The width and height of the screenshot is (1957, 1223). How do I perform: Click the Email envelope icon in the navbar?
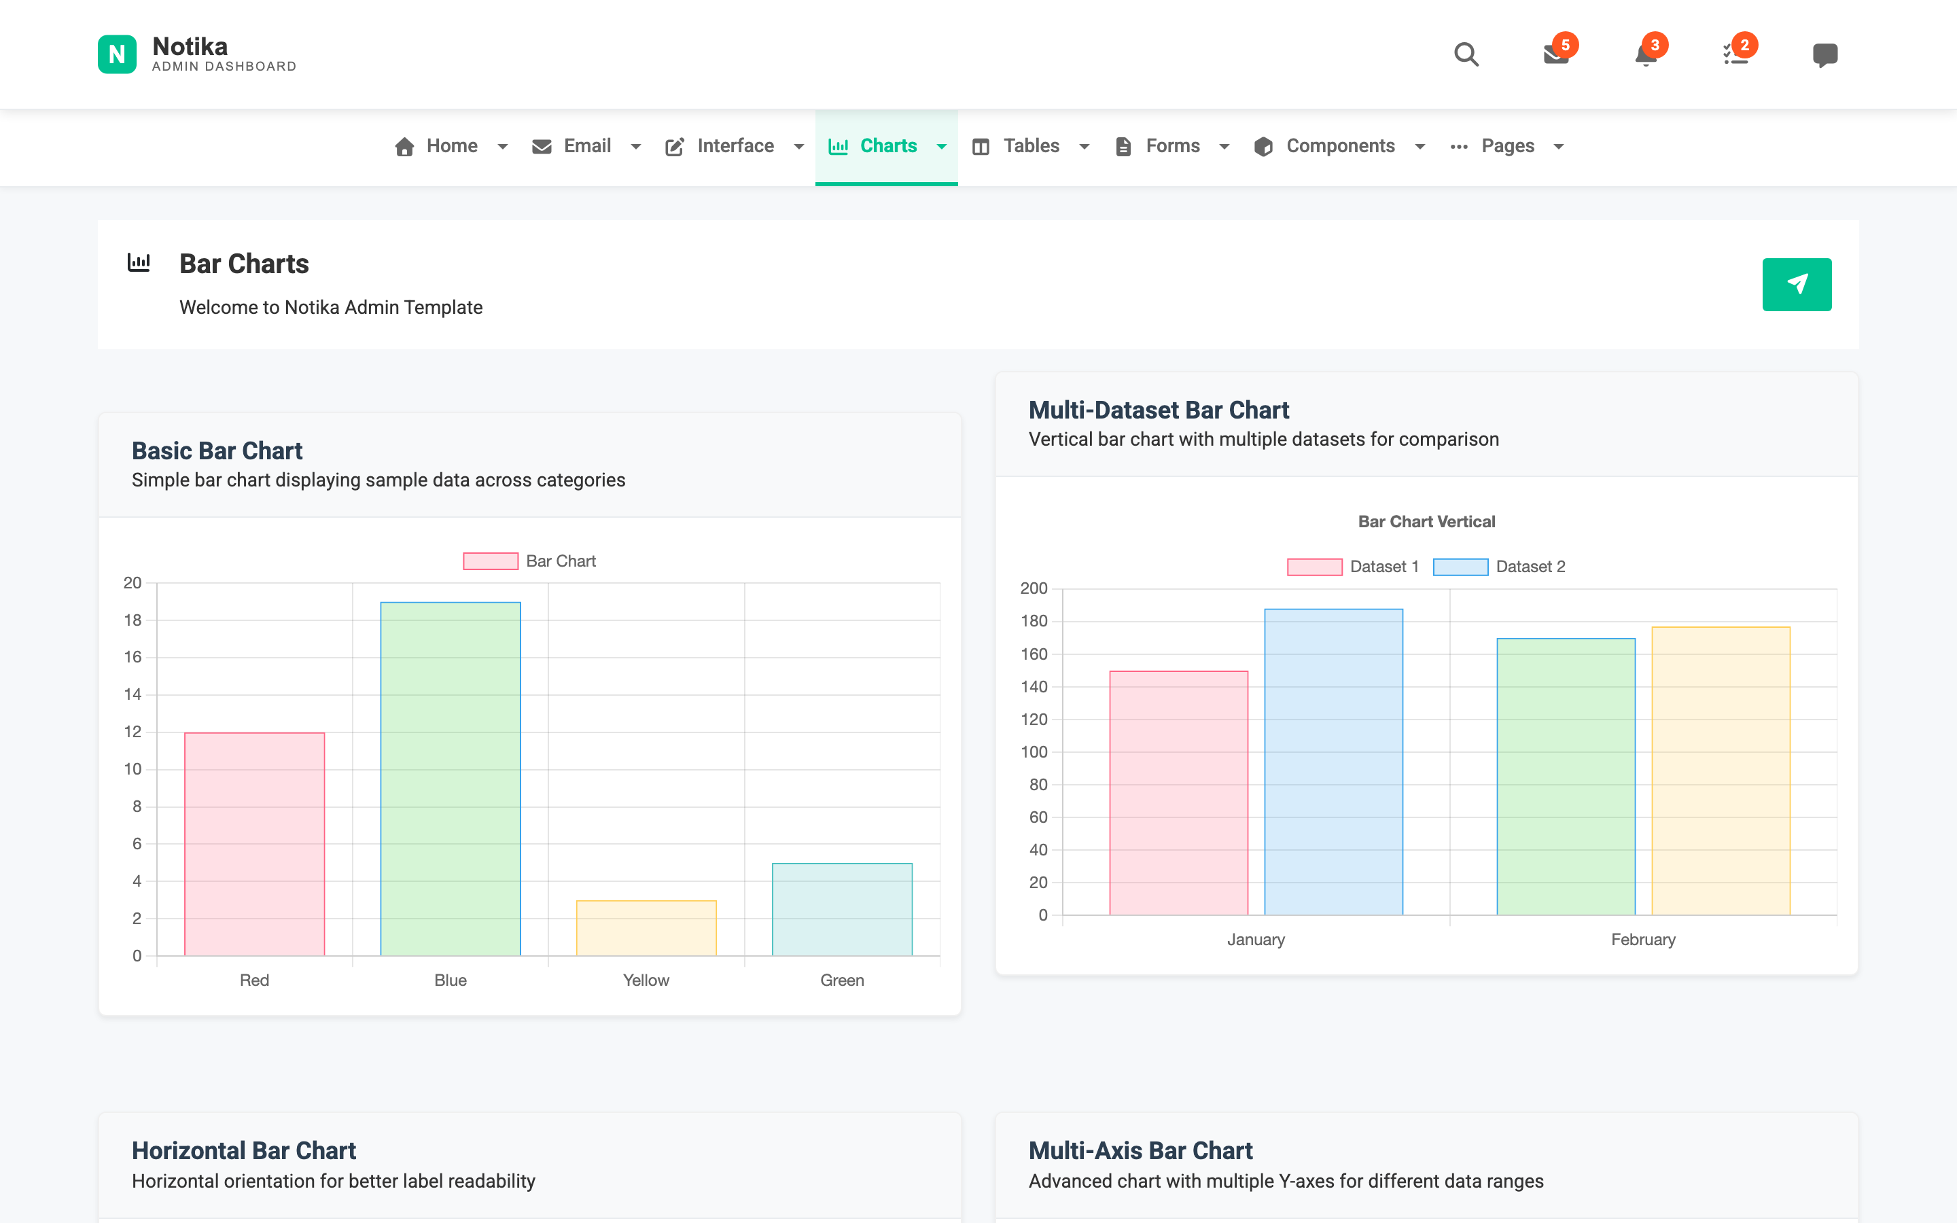(542, 146)
